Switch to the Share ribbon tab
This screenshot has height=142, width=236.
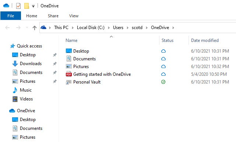pos(53,16)
